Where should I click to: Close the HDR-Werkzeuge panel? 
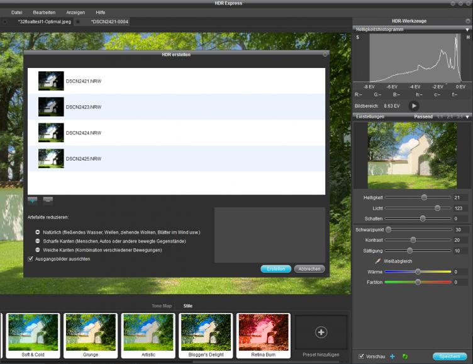tap(467, 21)
